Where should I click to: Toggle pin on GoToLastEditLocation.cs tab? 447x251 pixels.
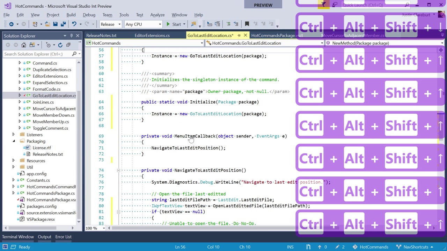[239, 36]
